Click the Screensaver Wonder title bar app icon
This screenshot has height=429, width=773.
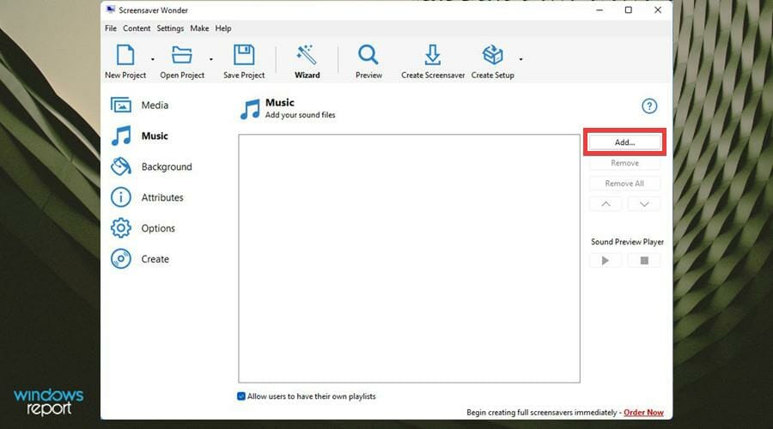pos(111,9)
